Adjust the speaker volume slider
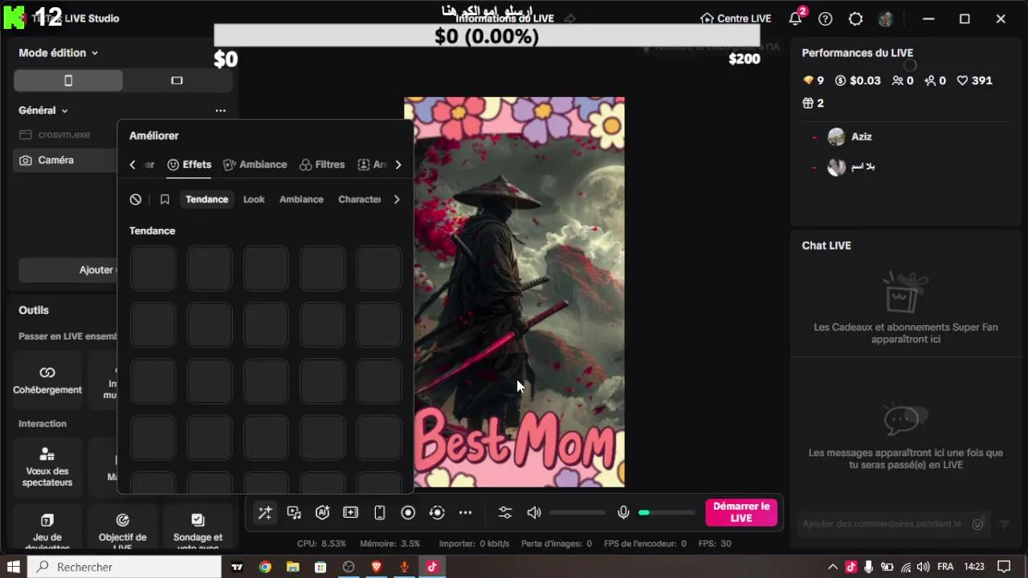This screenshot has height=578, width=1028. pos(577,513)
